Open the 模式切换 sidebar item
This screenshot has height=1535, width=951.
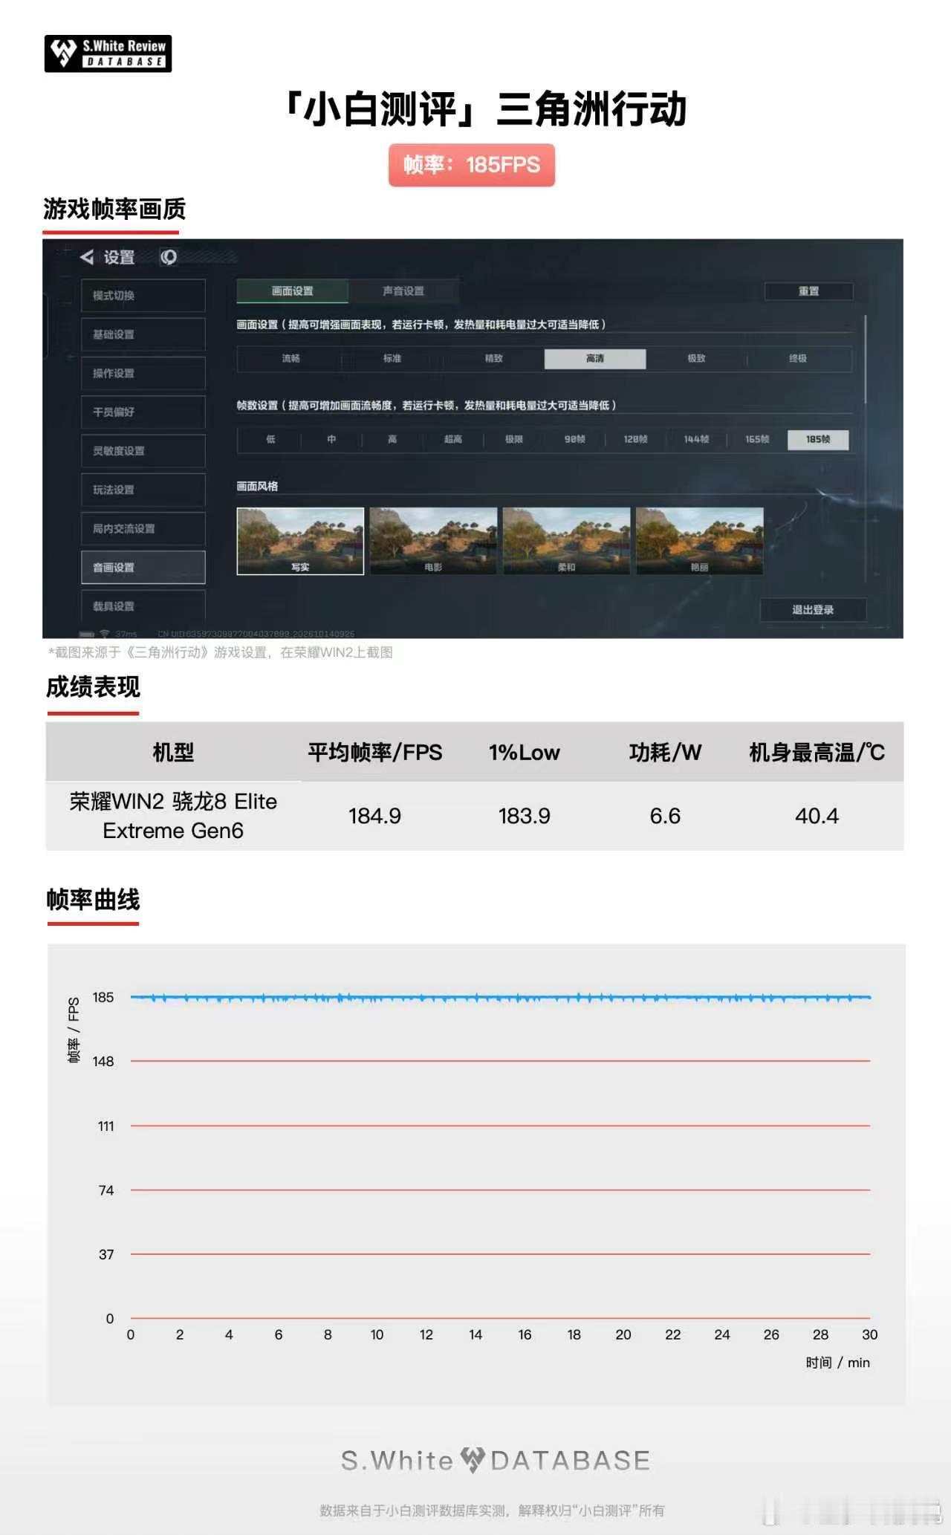coord(143,296)
